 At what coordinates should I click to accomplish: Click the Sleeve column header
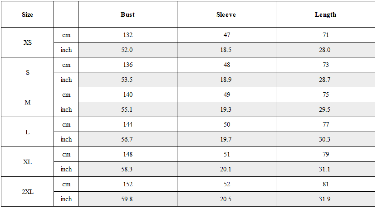226,14
